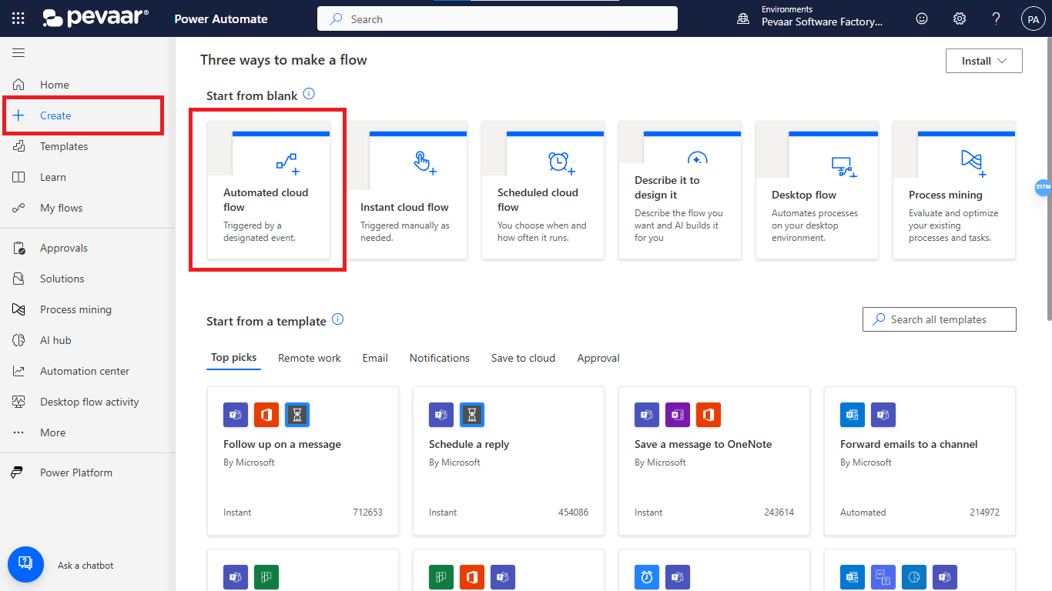The height and width of the screenshot is (591, 1052).
Task: Click Outlook icon on Forward emails card
Action: [853, 415]
